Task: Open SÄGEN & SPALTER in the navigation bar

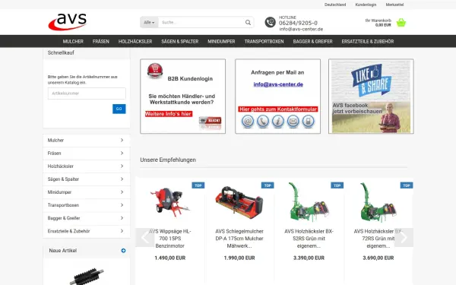Action: (x=180, y=41)
